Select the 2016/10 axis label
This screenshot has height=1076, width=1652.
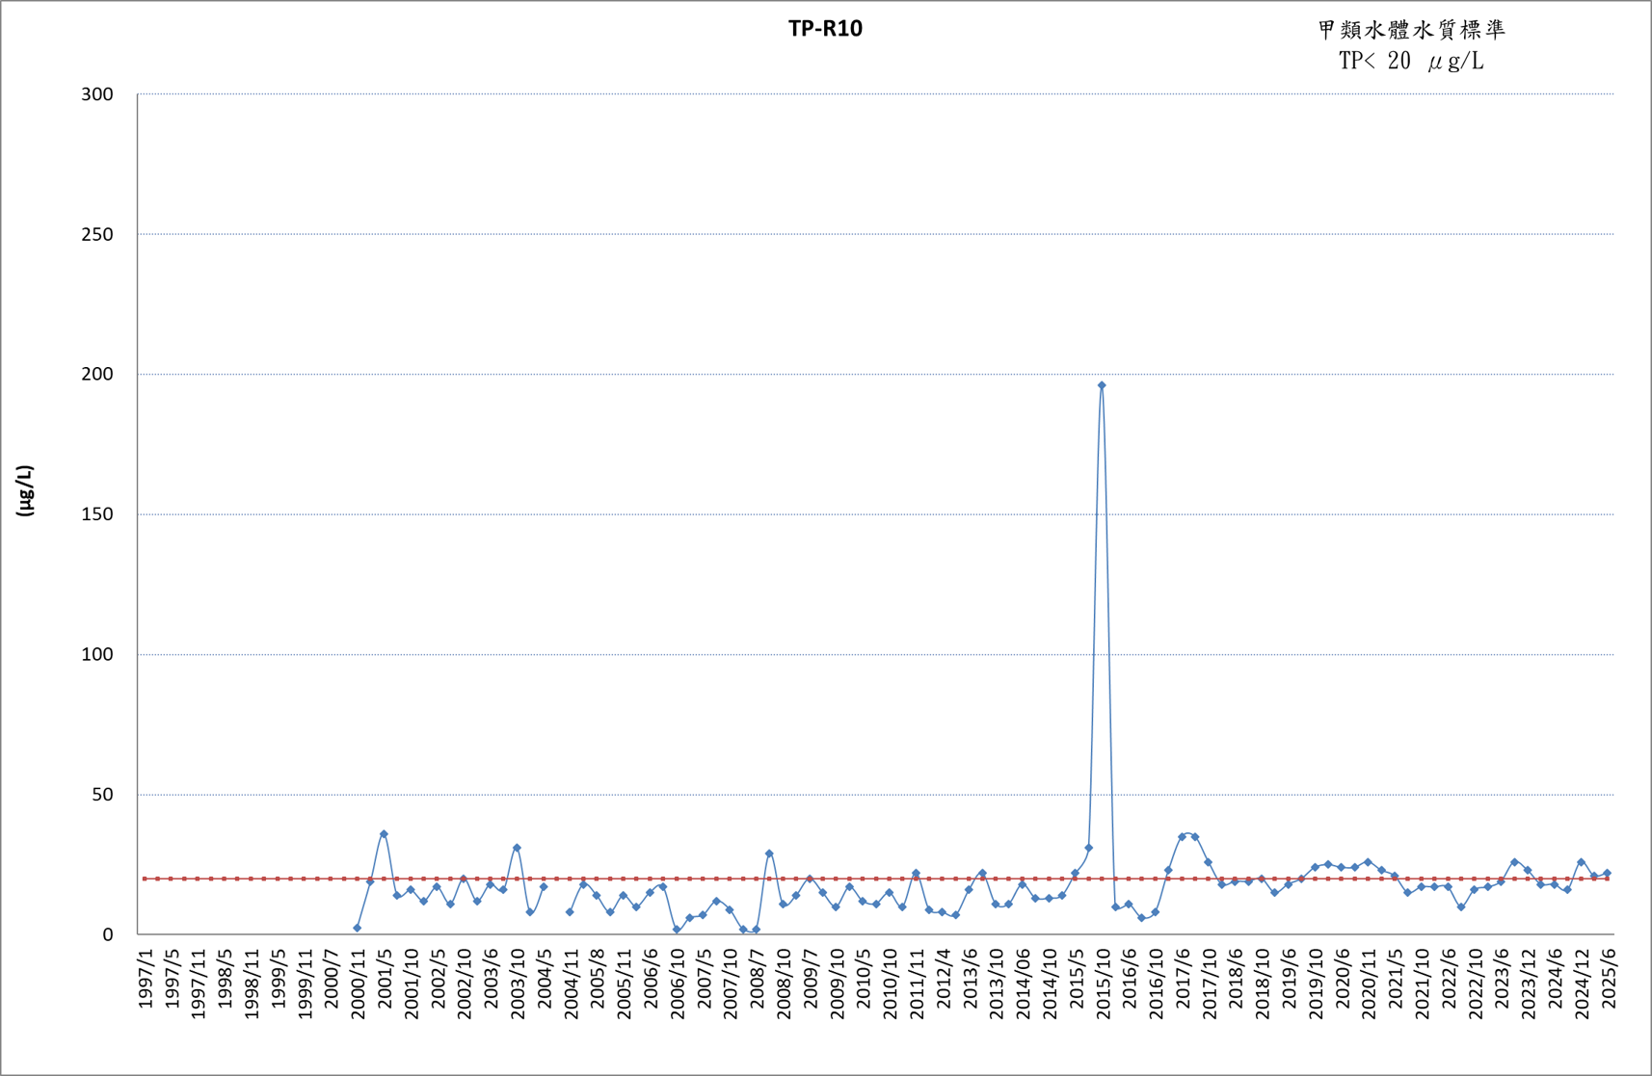click(x=1156, y=984)
